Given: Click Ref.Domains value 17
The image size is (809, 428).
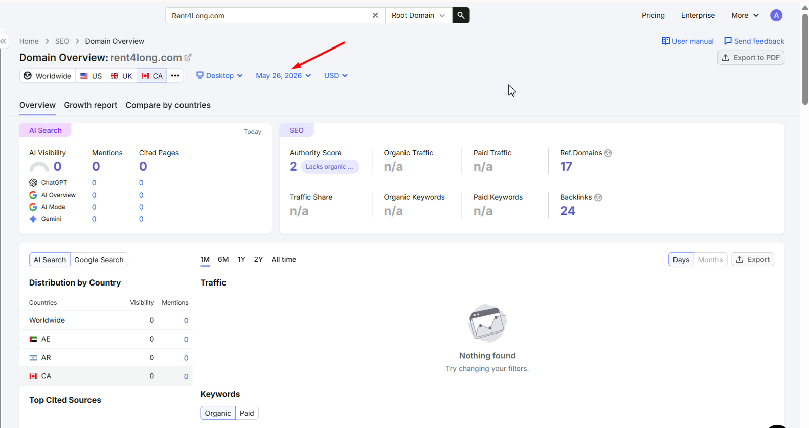Looking at the screenshot, I should coord(566,167).
